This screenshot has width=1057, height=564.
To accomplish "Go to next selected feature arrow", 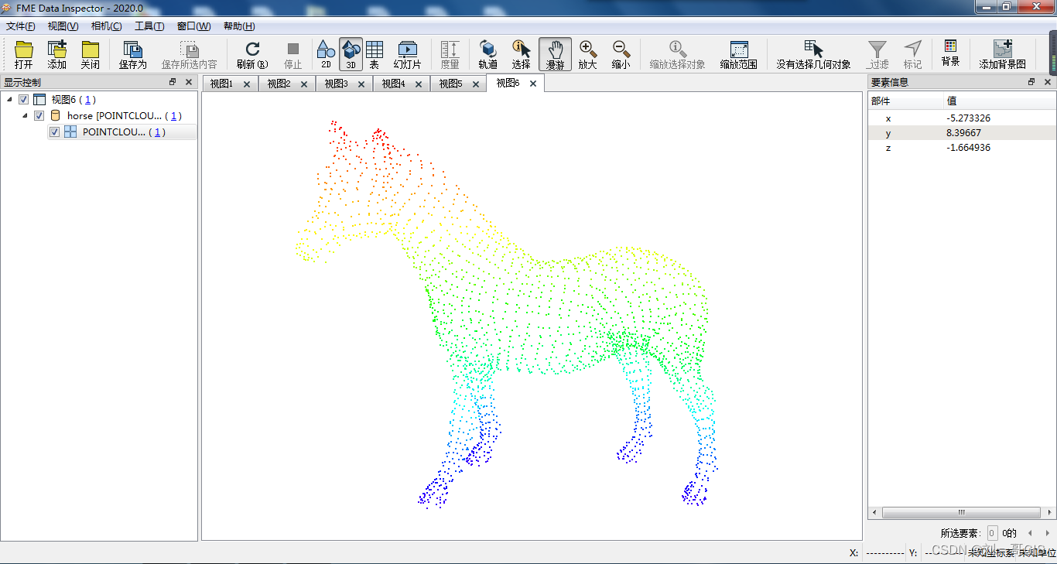I will [1046, 533].
